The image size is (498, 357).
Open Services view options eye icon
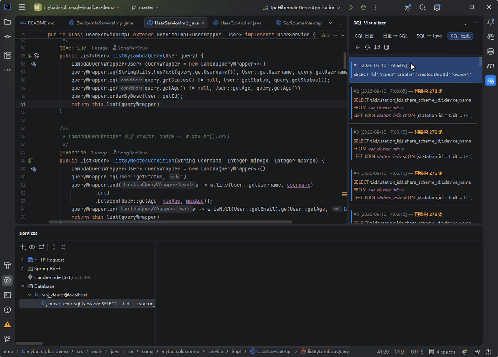pyautogui.click(x=32, y=247)
